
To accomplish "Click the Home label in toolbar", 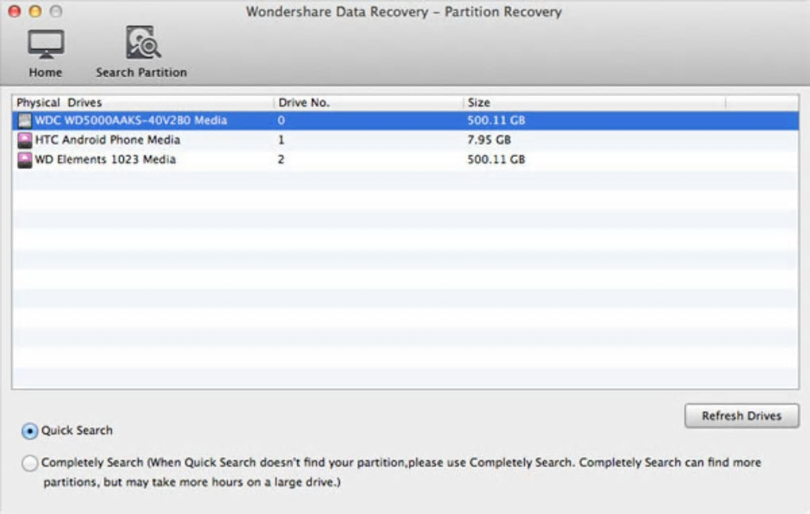I will (45, 72).
